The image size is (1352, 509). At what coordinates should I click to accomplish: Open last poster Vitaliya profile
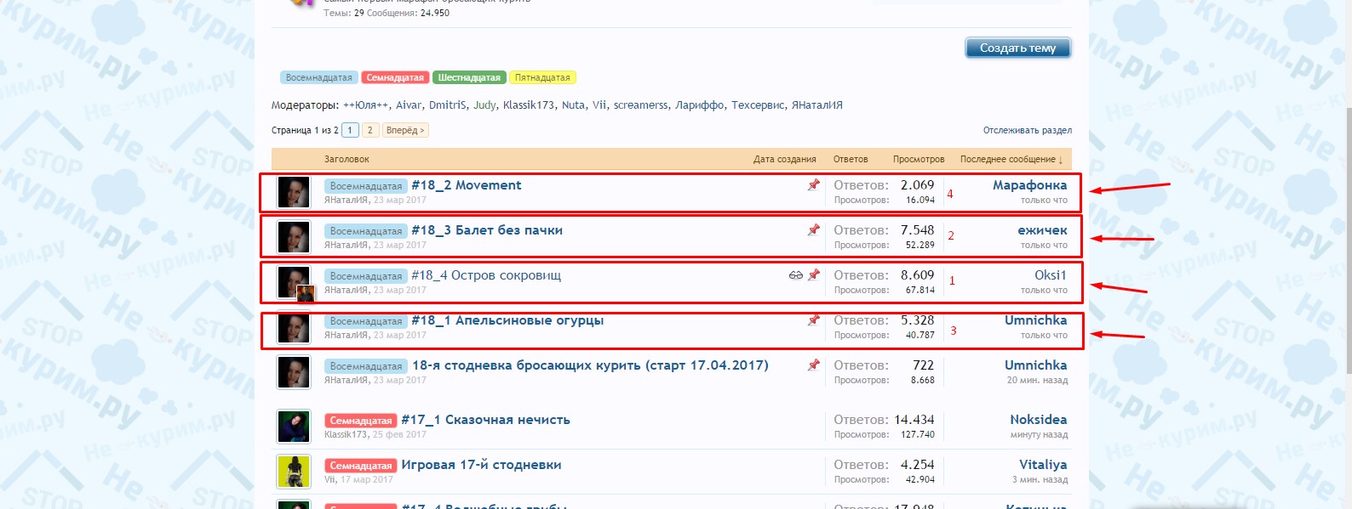(x=1043, y=465)
